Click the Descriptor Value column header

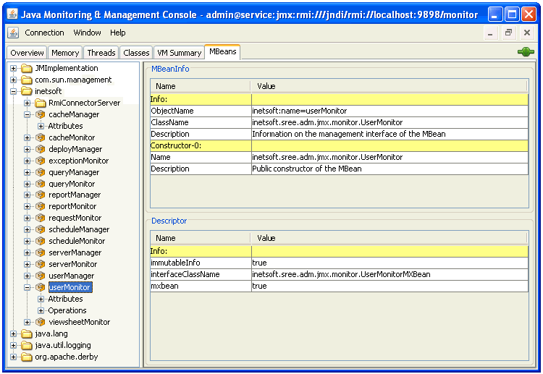[x=389, y=238]
